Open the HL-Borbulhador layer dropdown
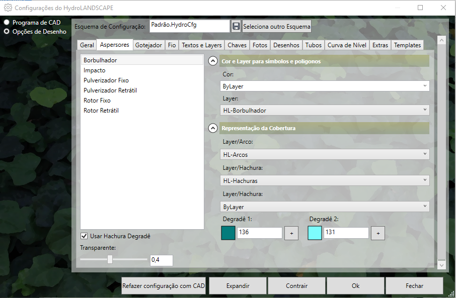 click(325, 110)
